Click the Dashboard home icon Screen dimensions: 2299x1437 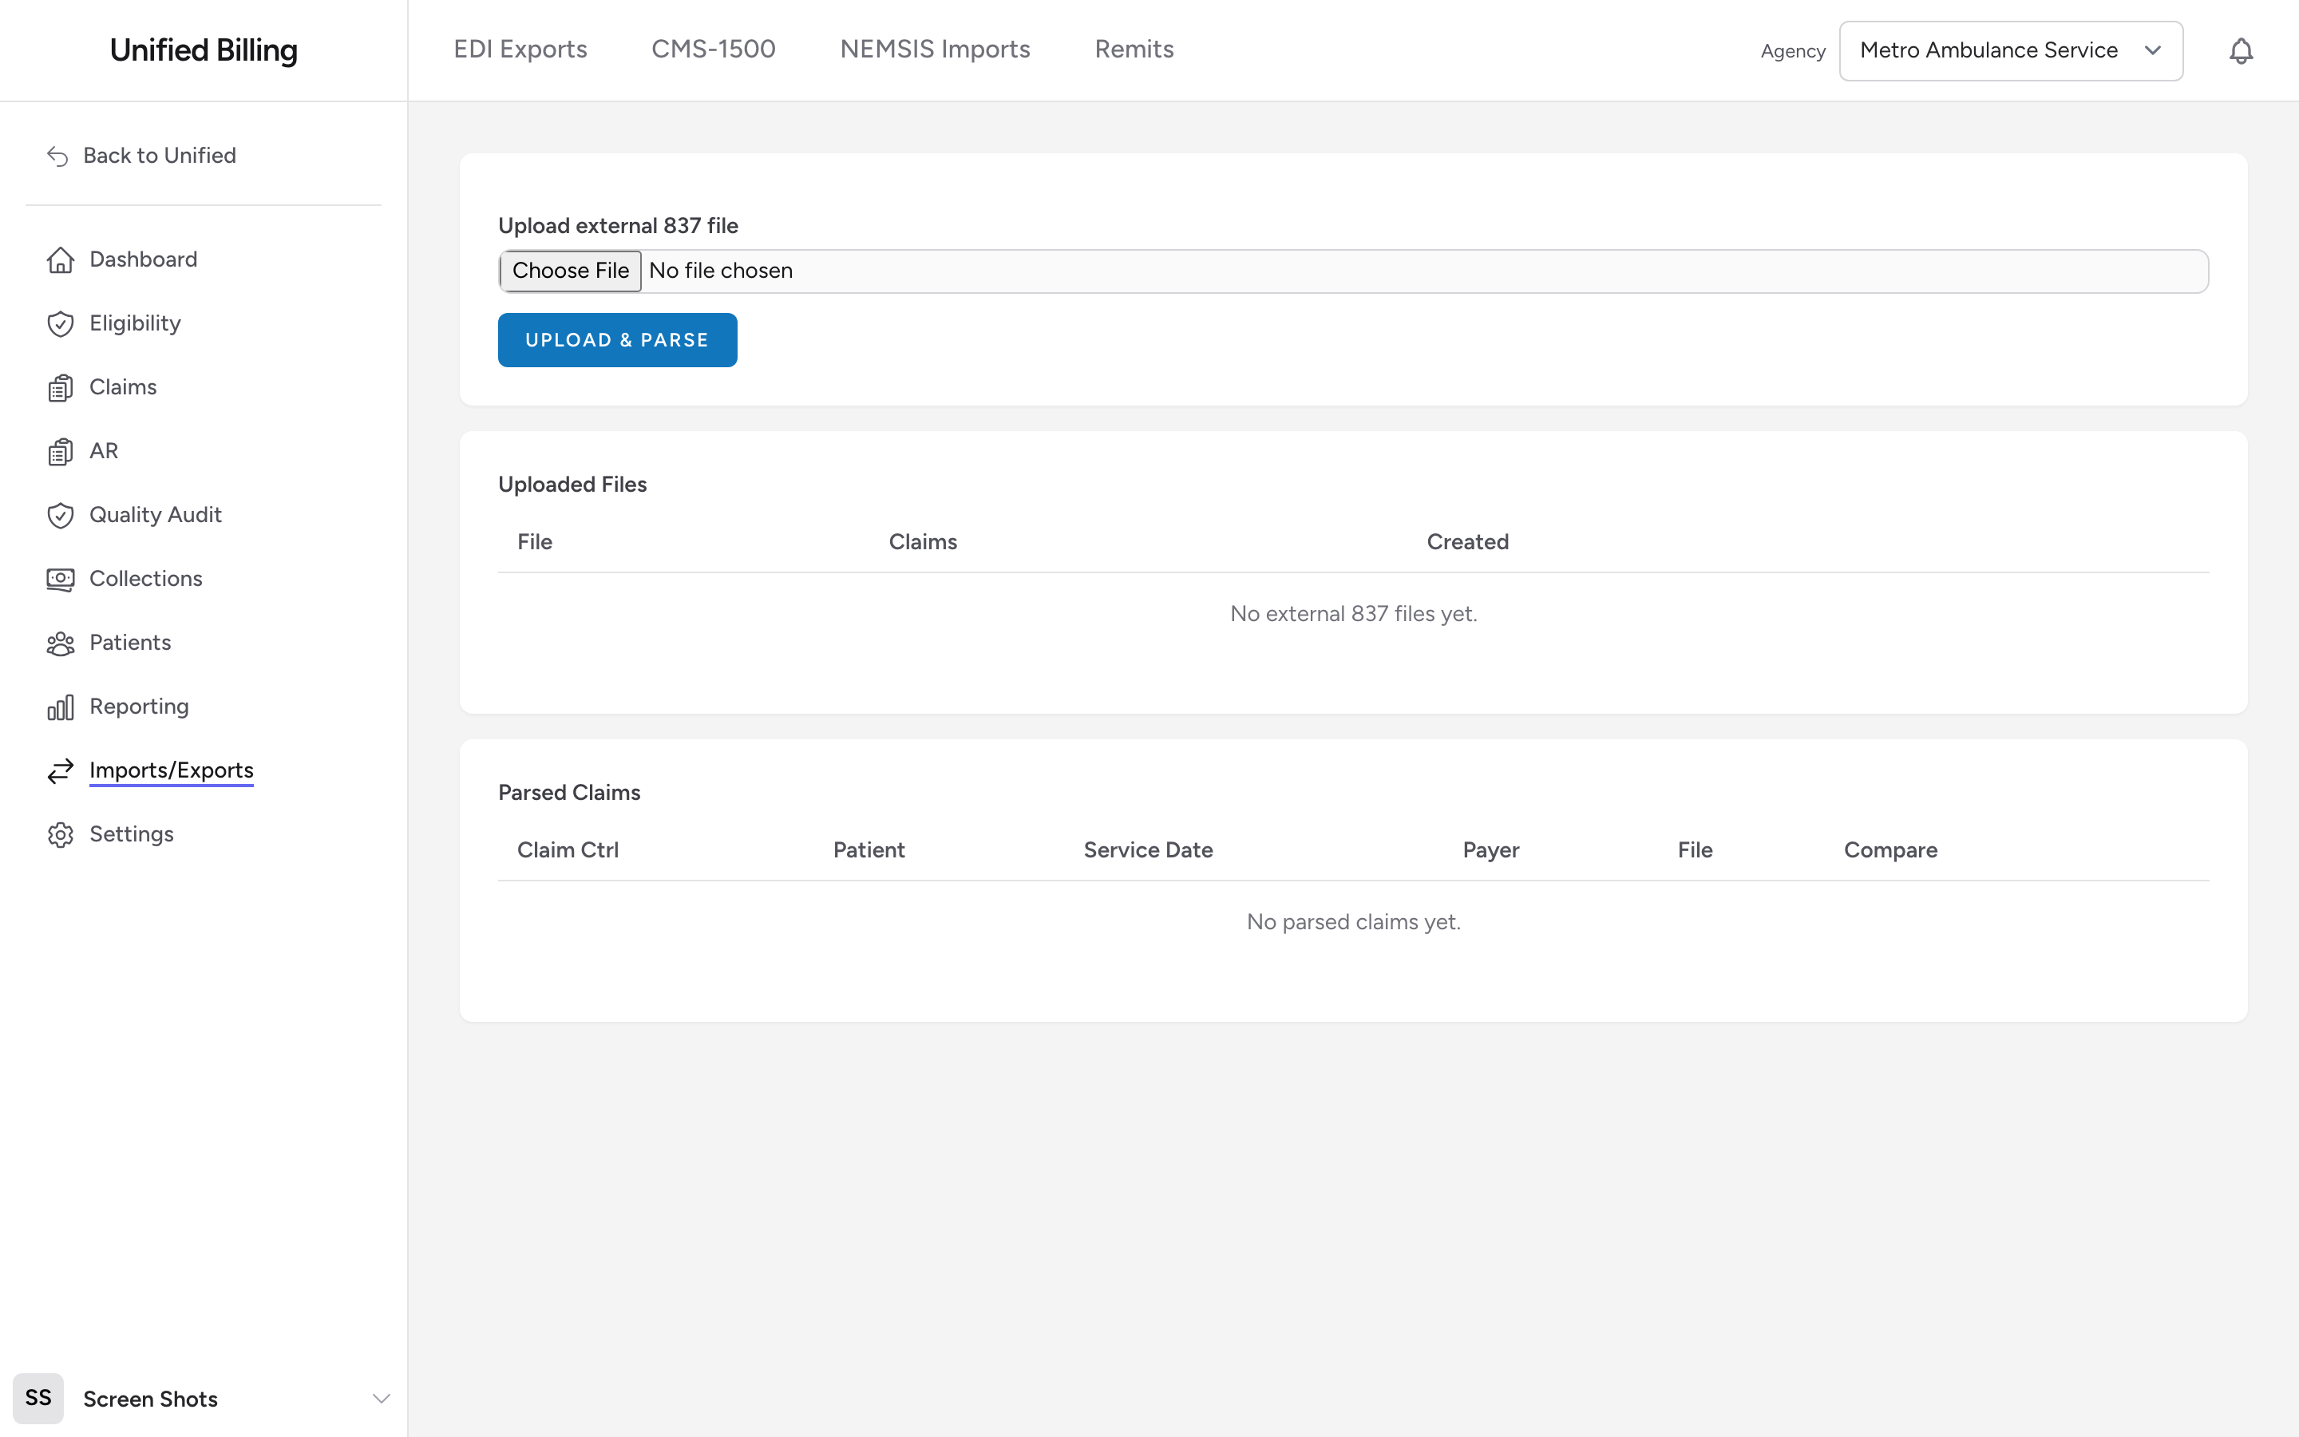(60, 259)
